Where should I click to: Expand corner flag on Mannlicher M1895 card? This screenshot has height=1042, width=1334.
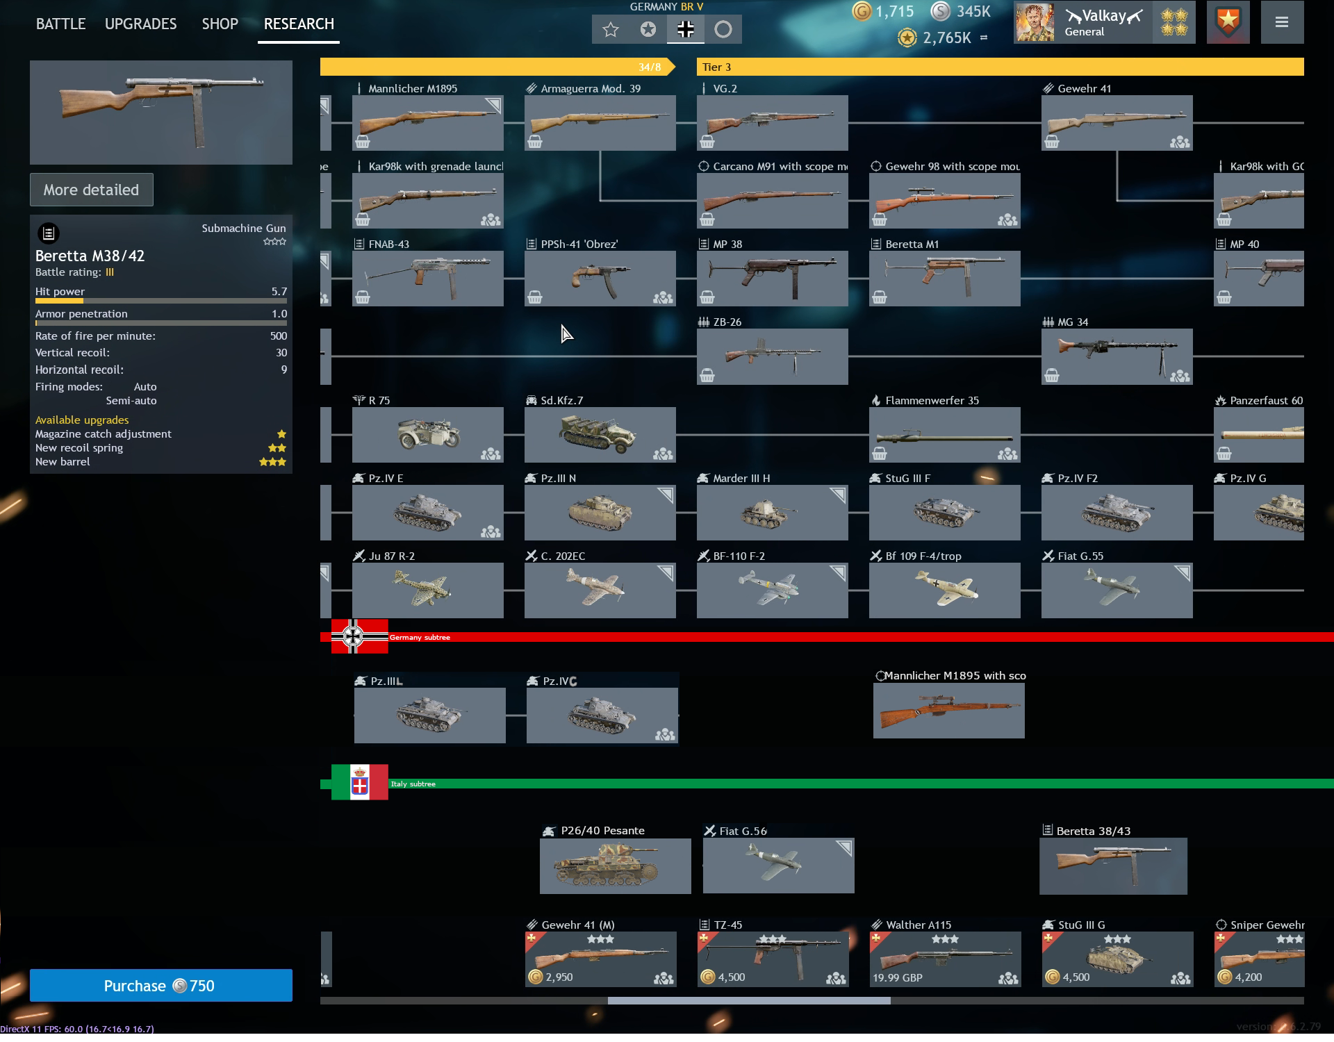click(x=493, y=105)
